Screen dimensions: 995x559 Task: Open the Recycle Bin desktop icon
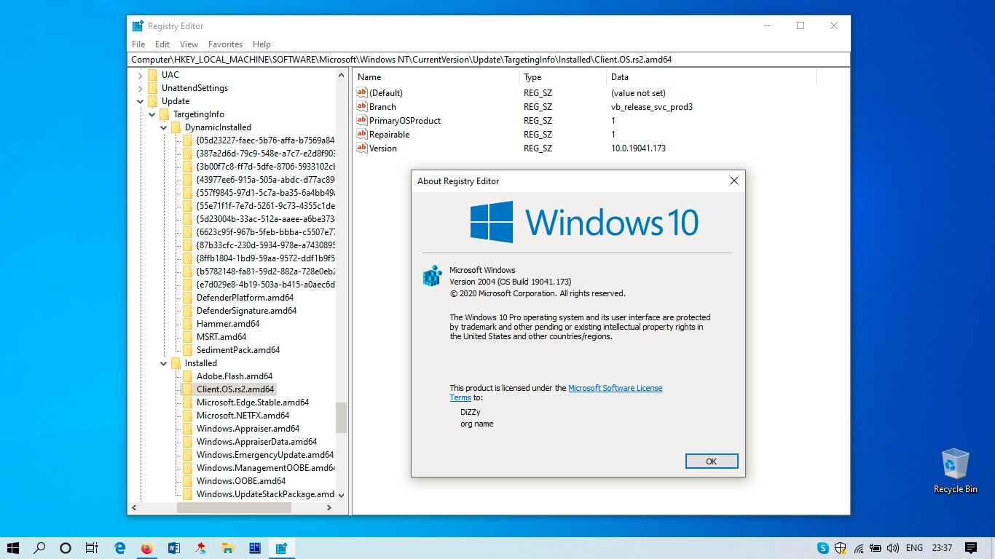(955, 471)
